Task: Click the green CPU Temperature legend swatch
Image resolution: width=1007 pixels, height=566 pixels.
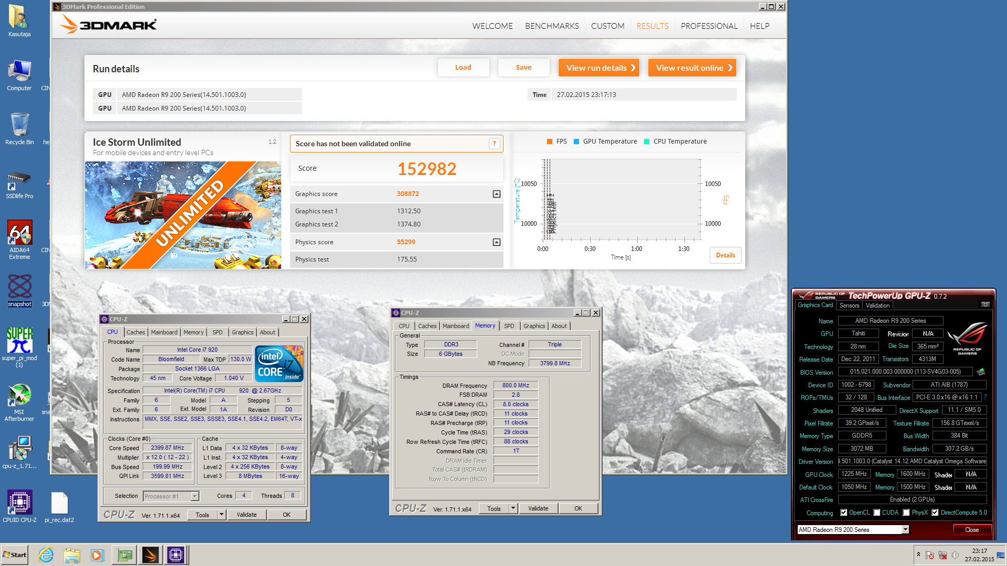Action: 647,141
